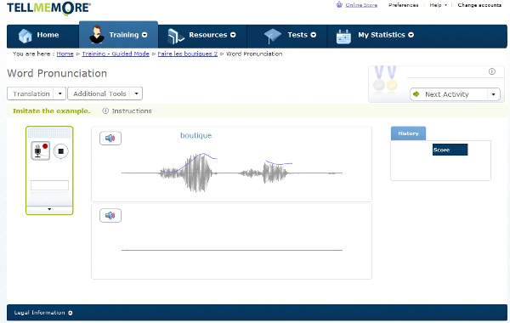
Task: Click the empty user waveform line
Action: [x=232, y=250]
